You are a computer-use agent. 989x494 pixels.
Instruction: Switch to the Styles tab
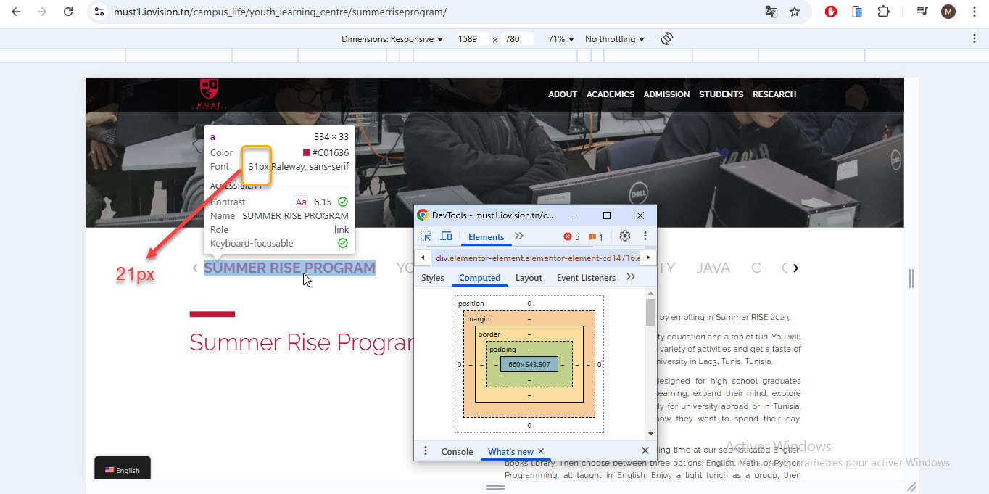point(432,278)
